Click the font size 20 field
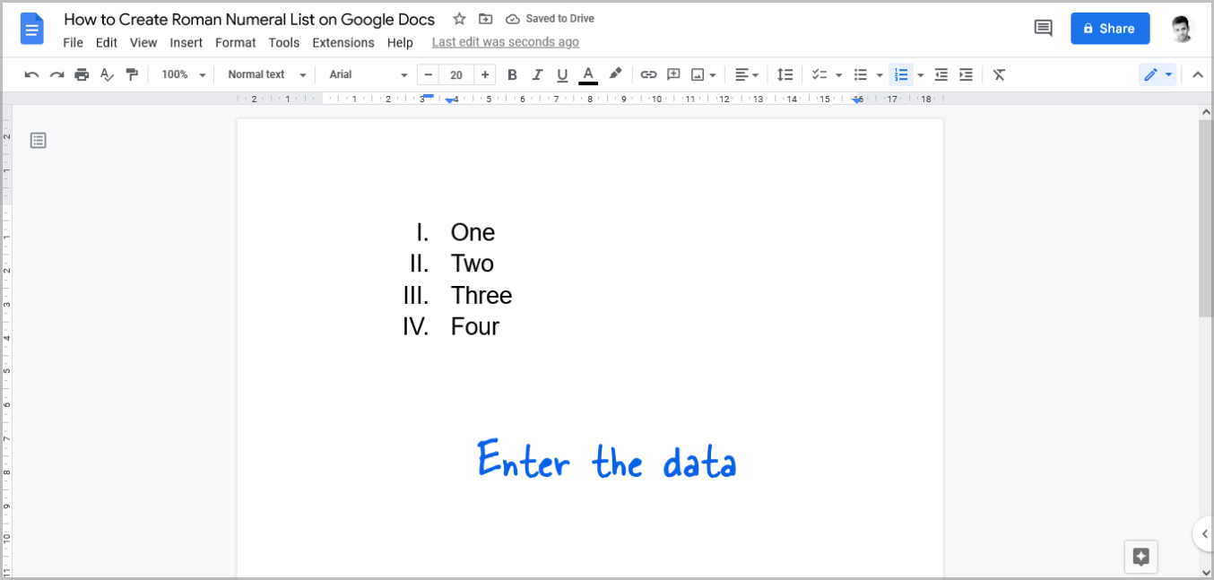This screenshot has height=580, width=1214. pos(456,74)
